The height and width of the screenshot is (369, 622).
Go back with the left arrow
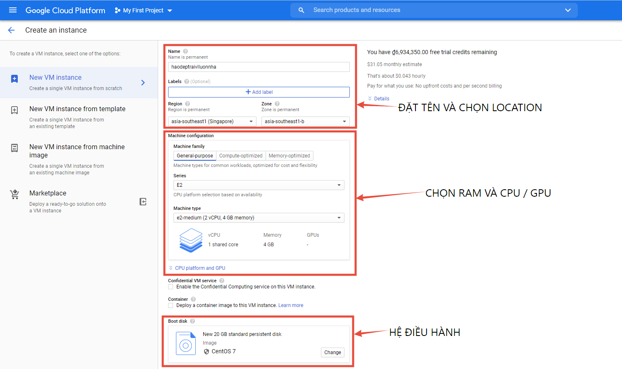[x=11, y=30]
